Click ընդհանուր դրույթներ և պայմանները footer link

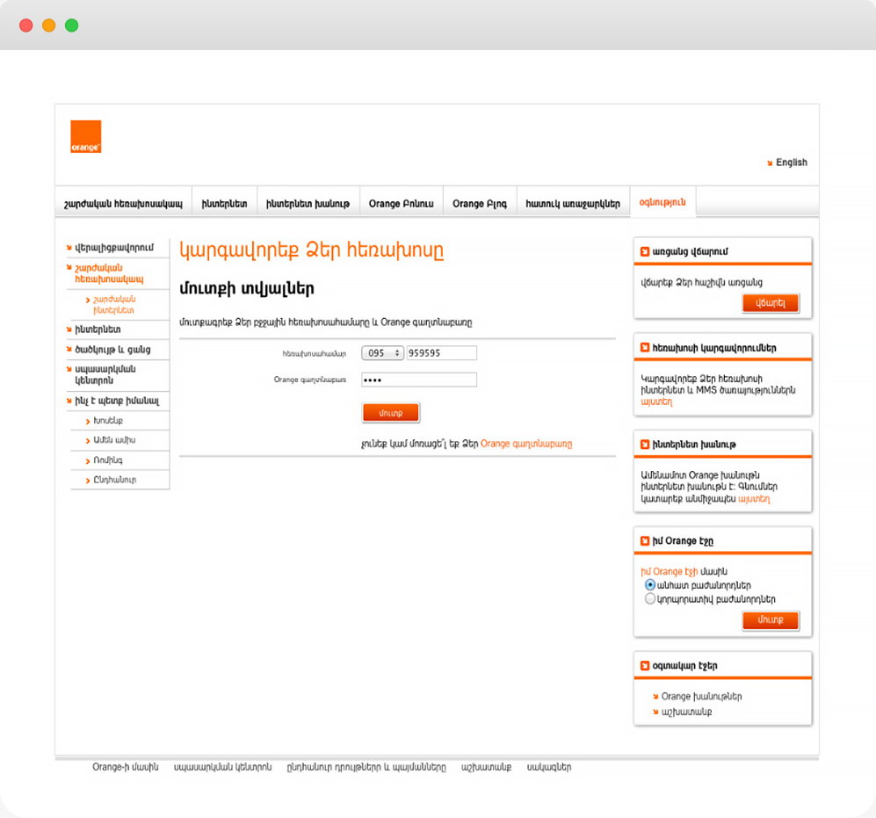tap(366, 767)
